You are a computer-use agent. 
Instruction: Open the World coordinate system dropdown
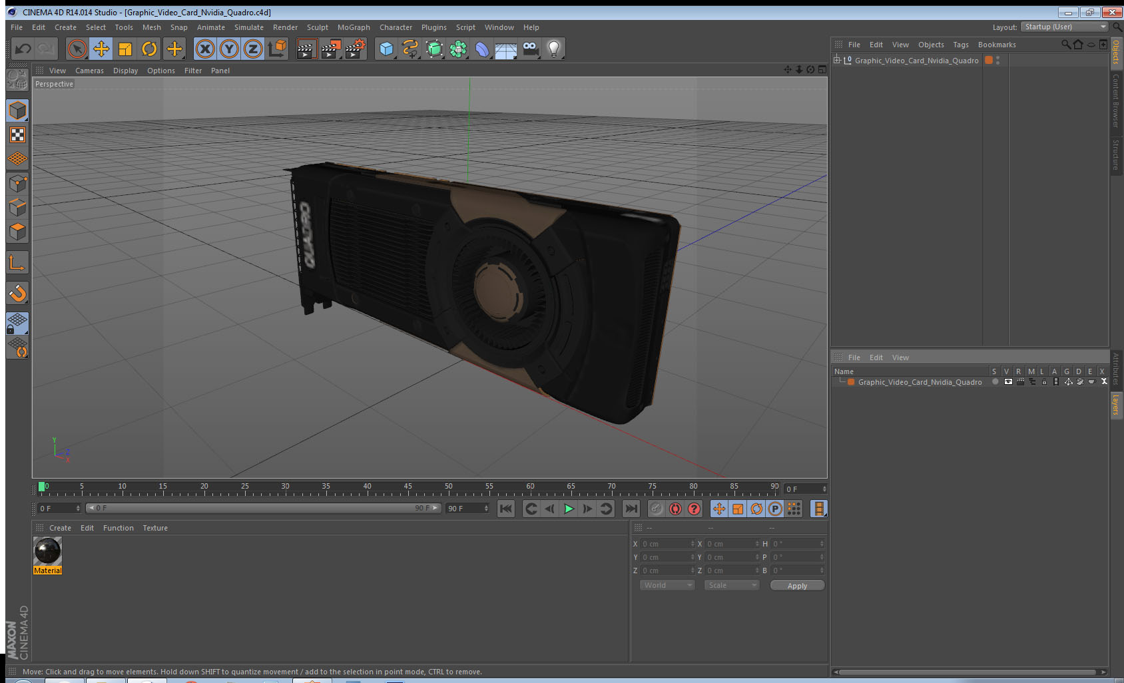tap(667, 585)
